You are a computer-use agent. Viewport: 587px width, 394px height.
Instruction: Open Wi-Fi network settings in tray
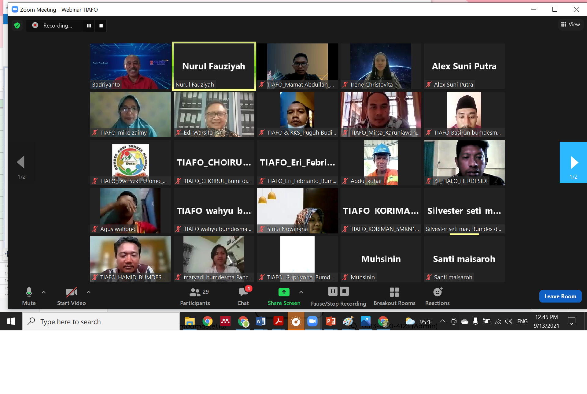[x=498, y=321]
